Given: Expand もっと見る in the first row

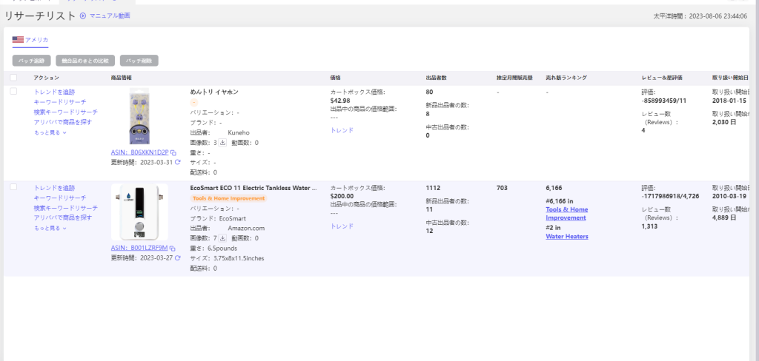Looking at the screenshot, I should coord(50,133).
